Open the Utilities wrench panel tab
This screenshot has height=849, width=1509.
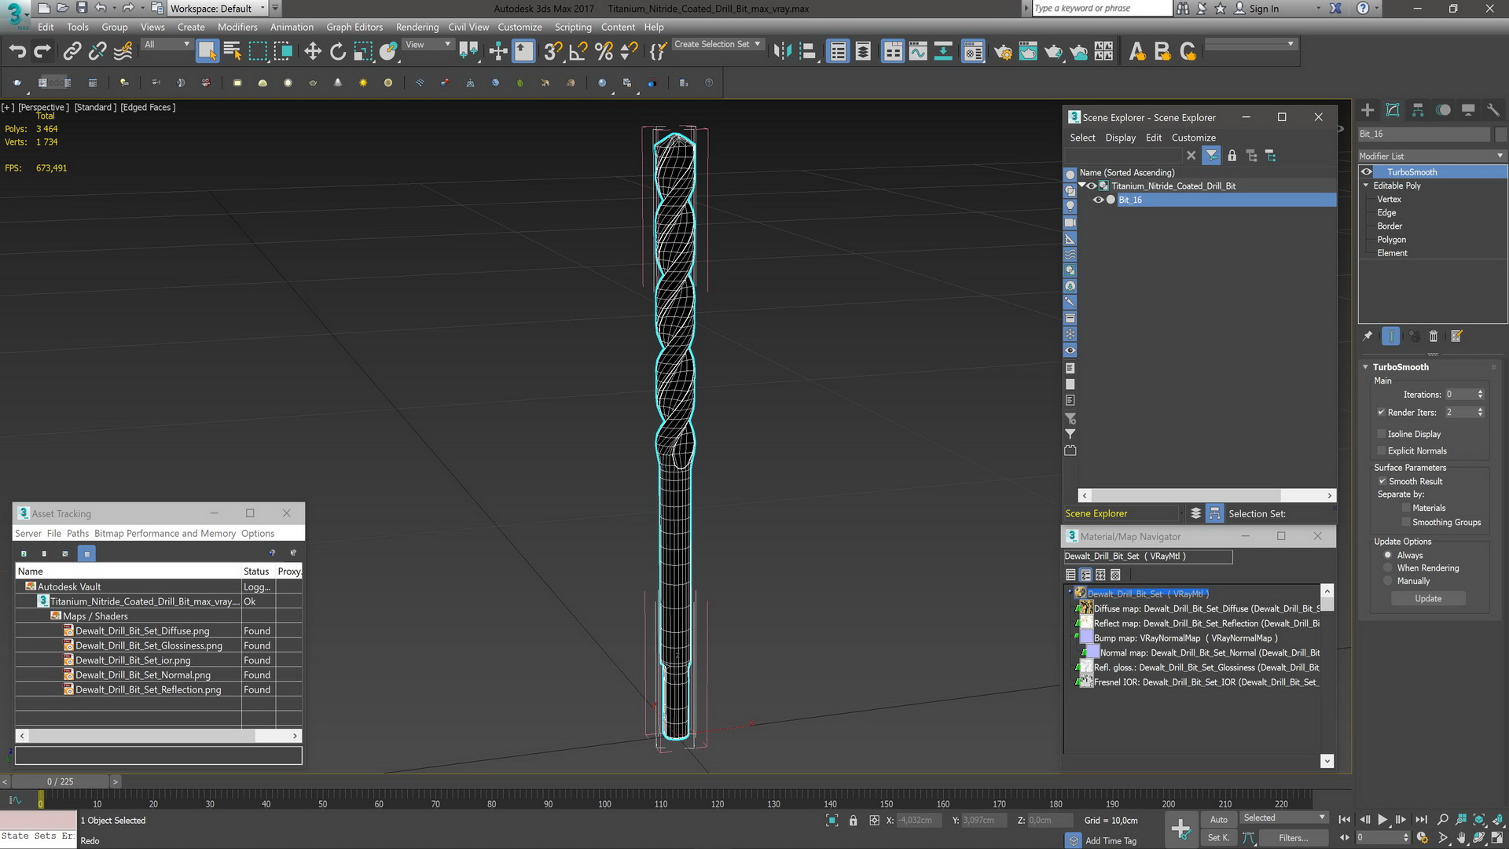point(1493,110)
